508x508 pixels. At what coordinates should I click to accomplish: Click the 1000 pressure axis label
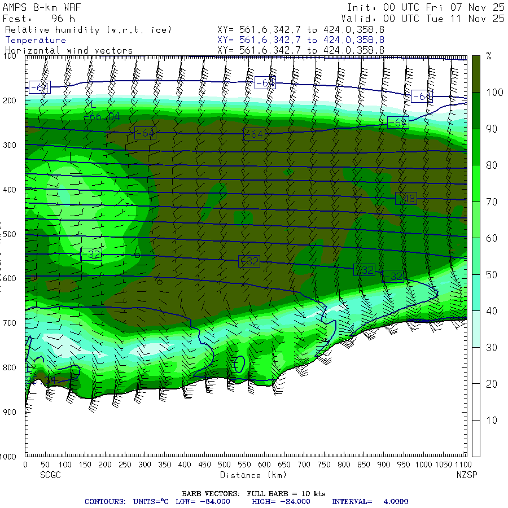(8, 457)
